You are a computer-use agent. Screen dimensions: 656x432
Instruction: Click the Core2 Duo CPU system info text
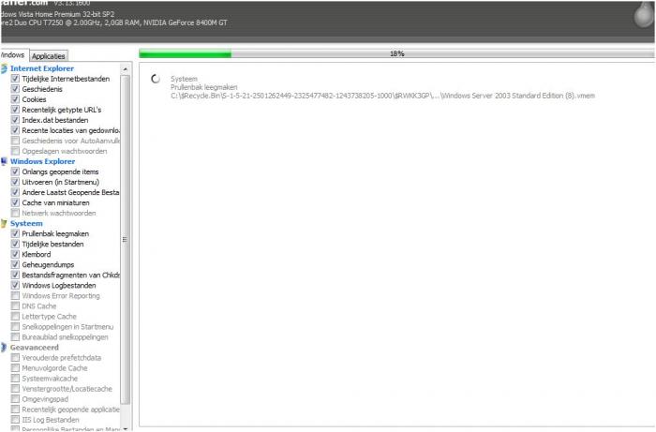point(113,22)
